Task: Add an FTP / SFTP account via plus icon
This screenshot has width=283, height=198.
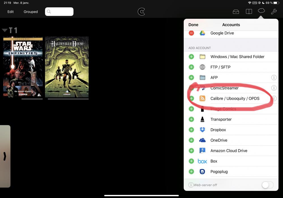Action: point(191,67)
